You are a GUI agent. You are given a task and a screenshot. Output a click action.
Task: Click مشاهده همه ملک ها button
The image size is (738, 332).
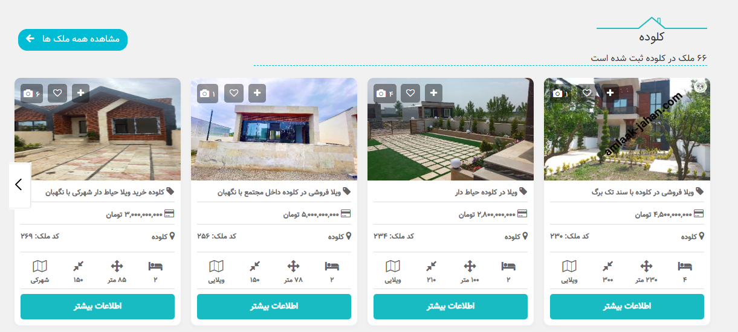pos(73,39)
